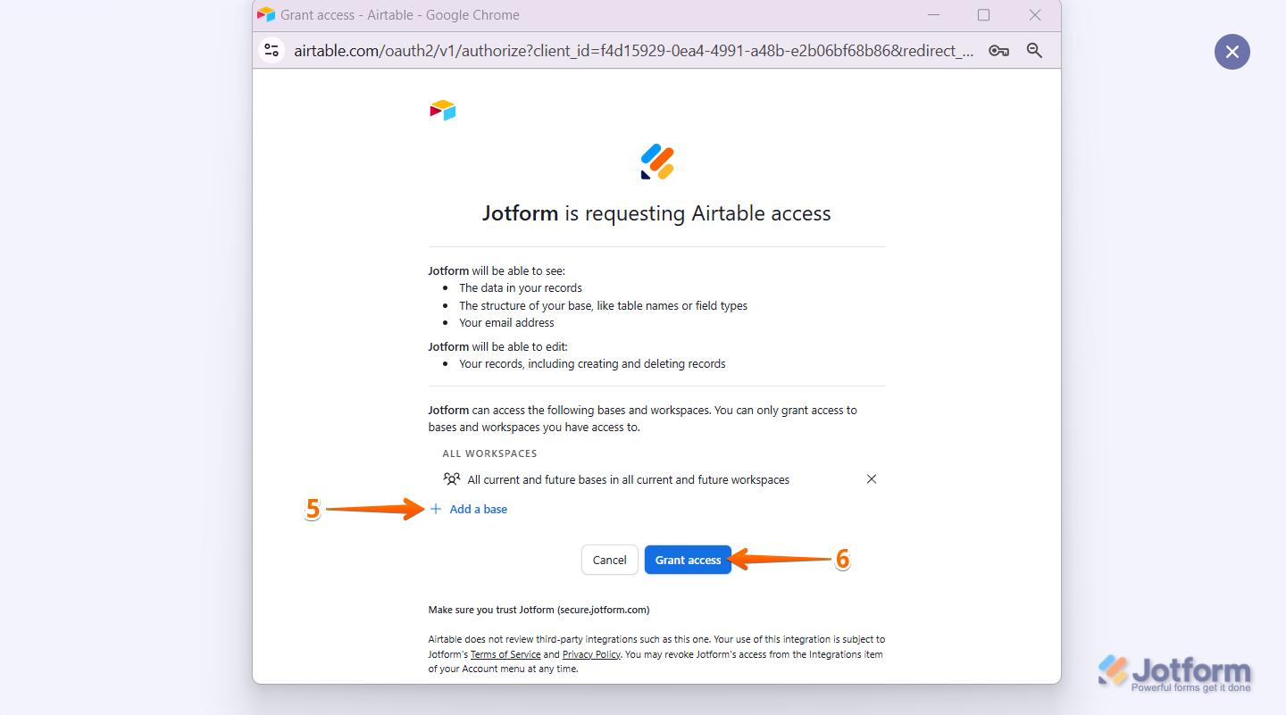
Task: Minimize the Grant access Chrome window
Action: [934, 15]
